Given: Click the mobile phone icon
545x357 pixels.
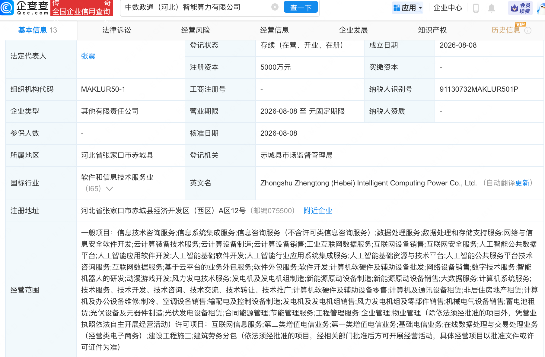Looking at the screenshot, I should (476, 8).
